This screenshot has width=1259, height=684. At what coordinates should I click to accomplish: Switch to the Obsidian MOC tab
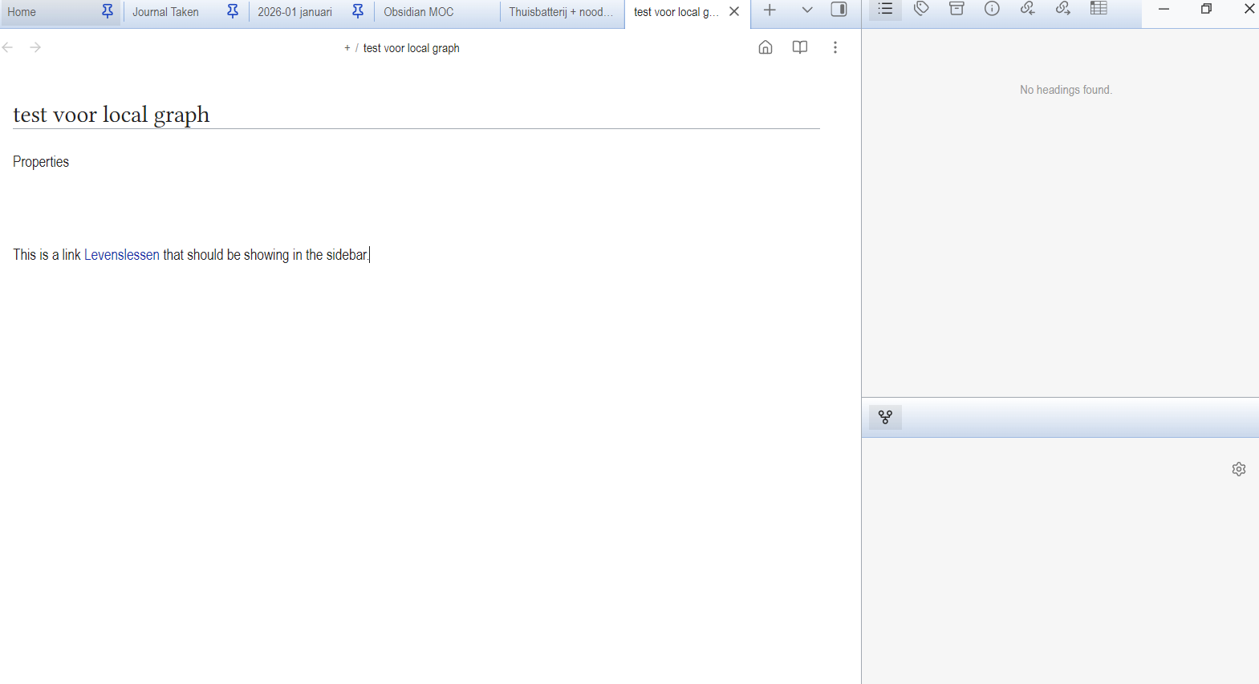click(x=419, y=12)
